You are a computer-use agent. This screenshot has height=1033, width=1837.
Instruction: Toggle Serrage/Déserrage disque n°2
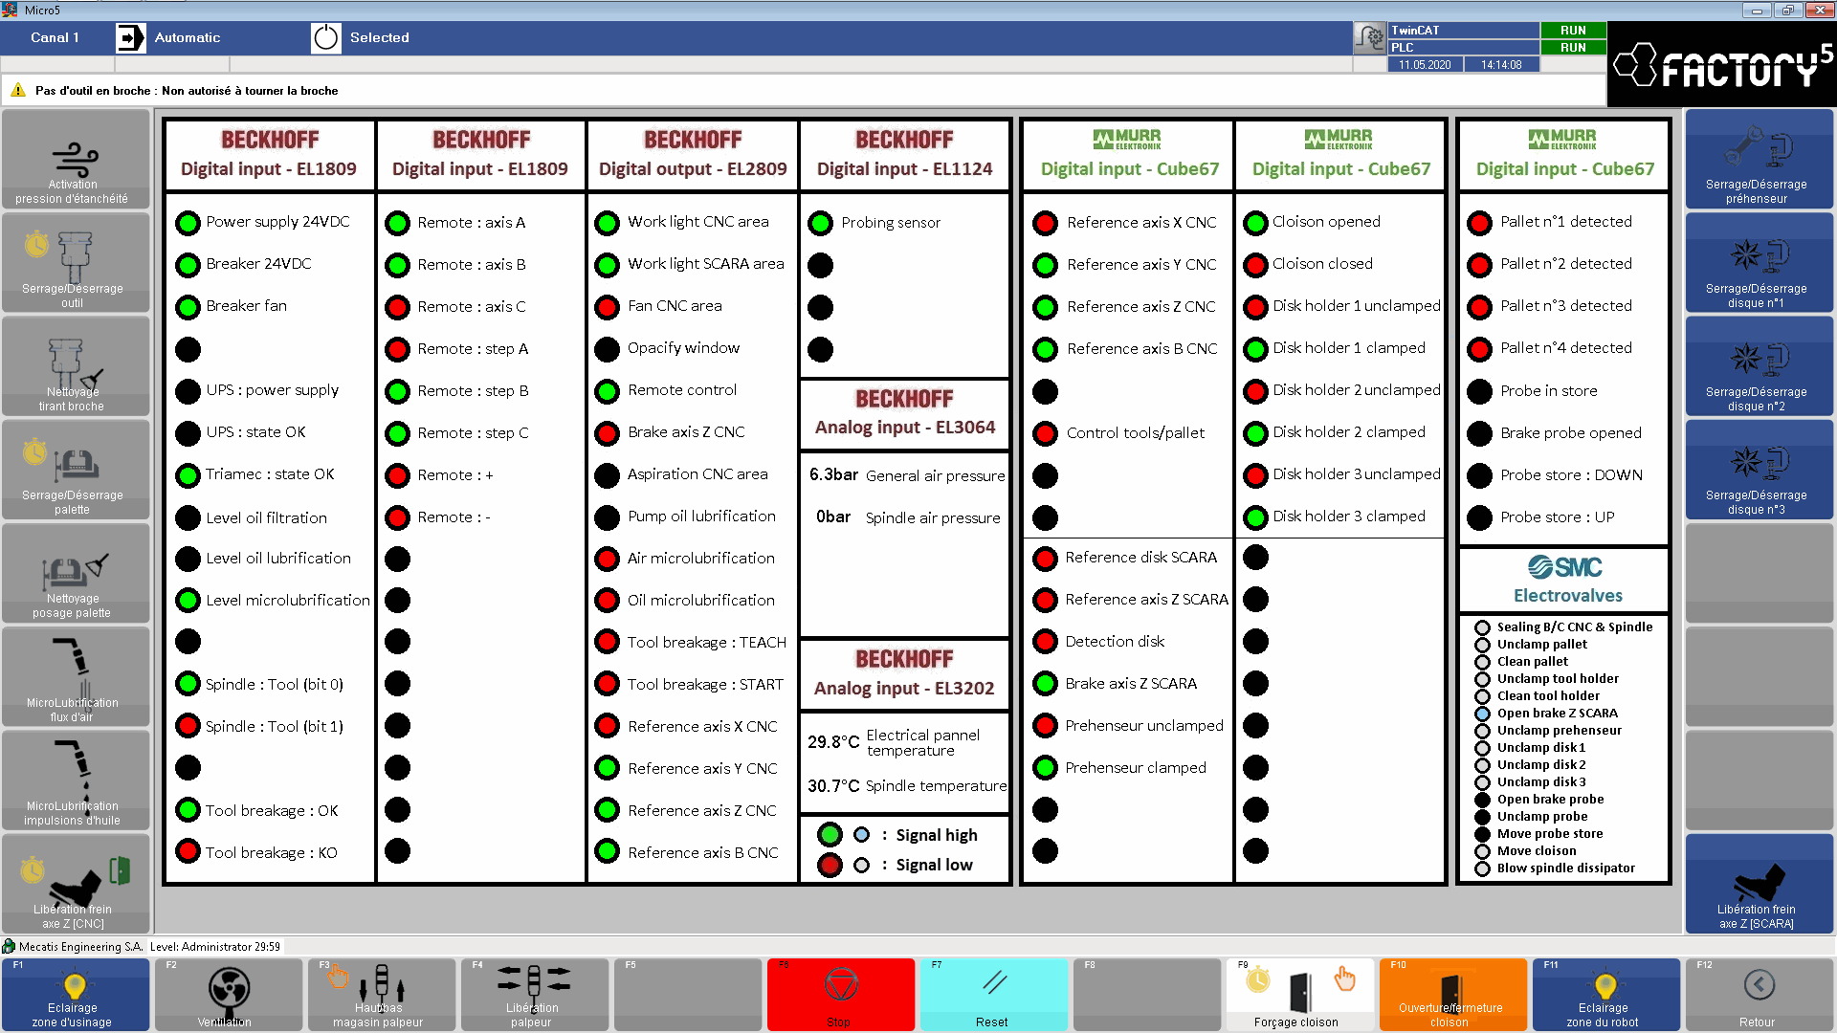(x=1759, y=366)
